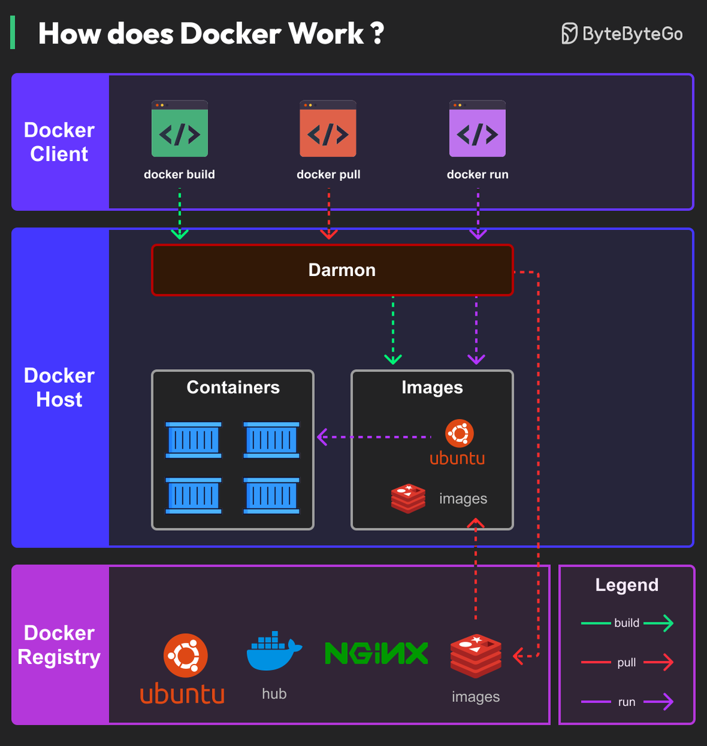Viewport: 707px width, 746px height.
Task: Click the 'hub' text under the whale
Action: tap(274, 694)
